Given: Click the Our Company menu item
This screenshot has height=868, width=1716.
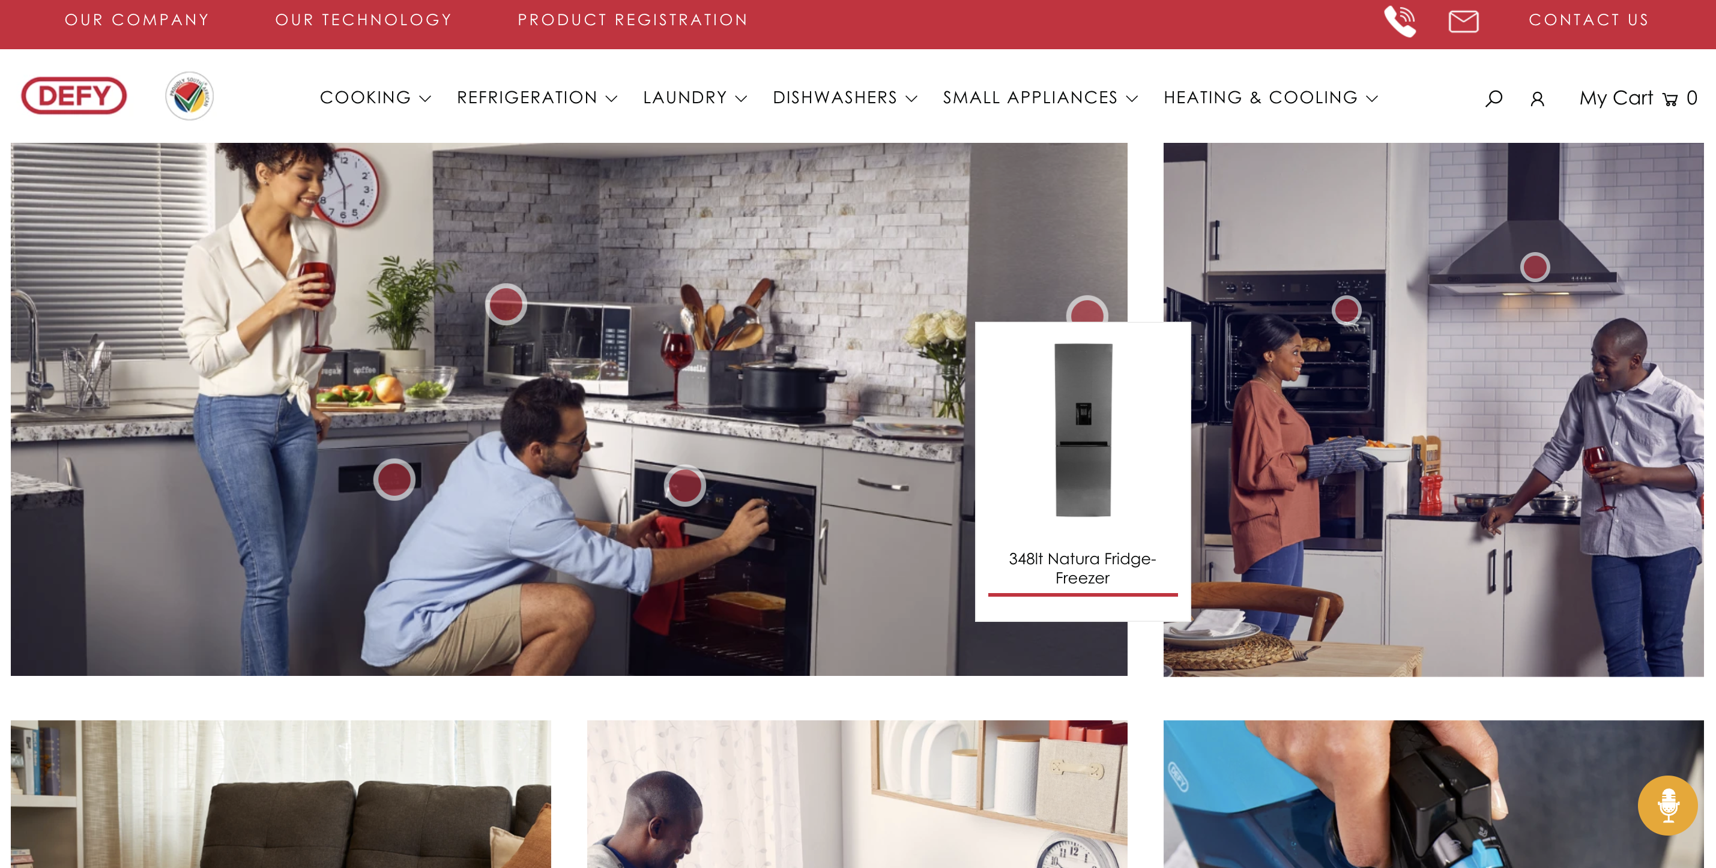Looking at the screenshot, I should click(135, 20).
